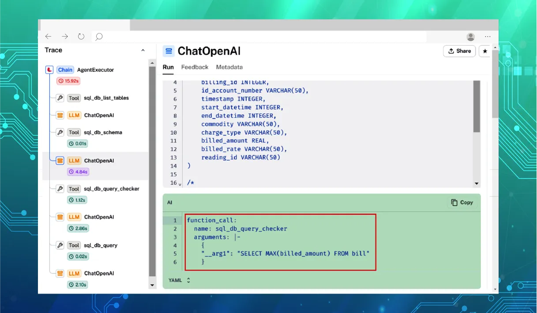
Task: Click the code block scroll-down arrow
Action: pyautogui.click(x=477, y=183)
